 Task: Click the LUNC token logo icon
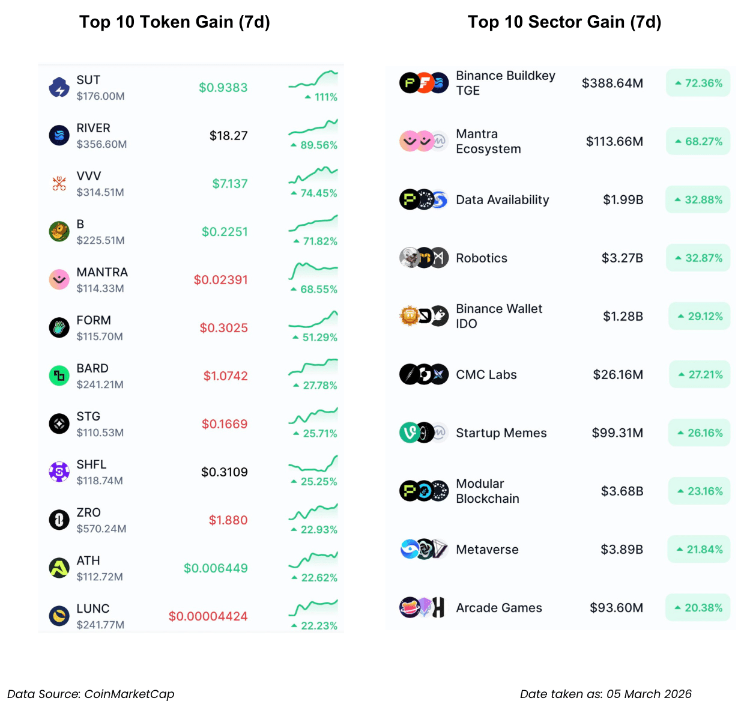click(59, 616)
